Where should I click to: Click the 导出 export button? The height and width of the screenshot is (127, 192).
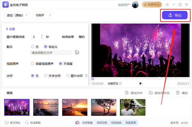(x=175, y=15)
